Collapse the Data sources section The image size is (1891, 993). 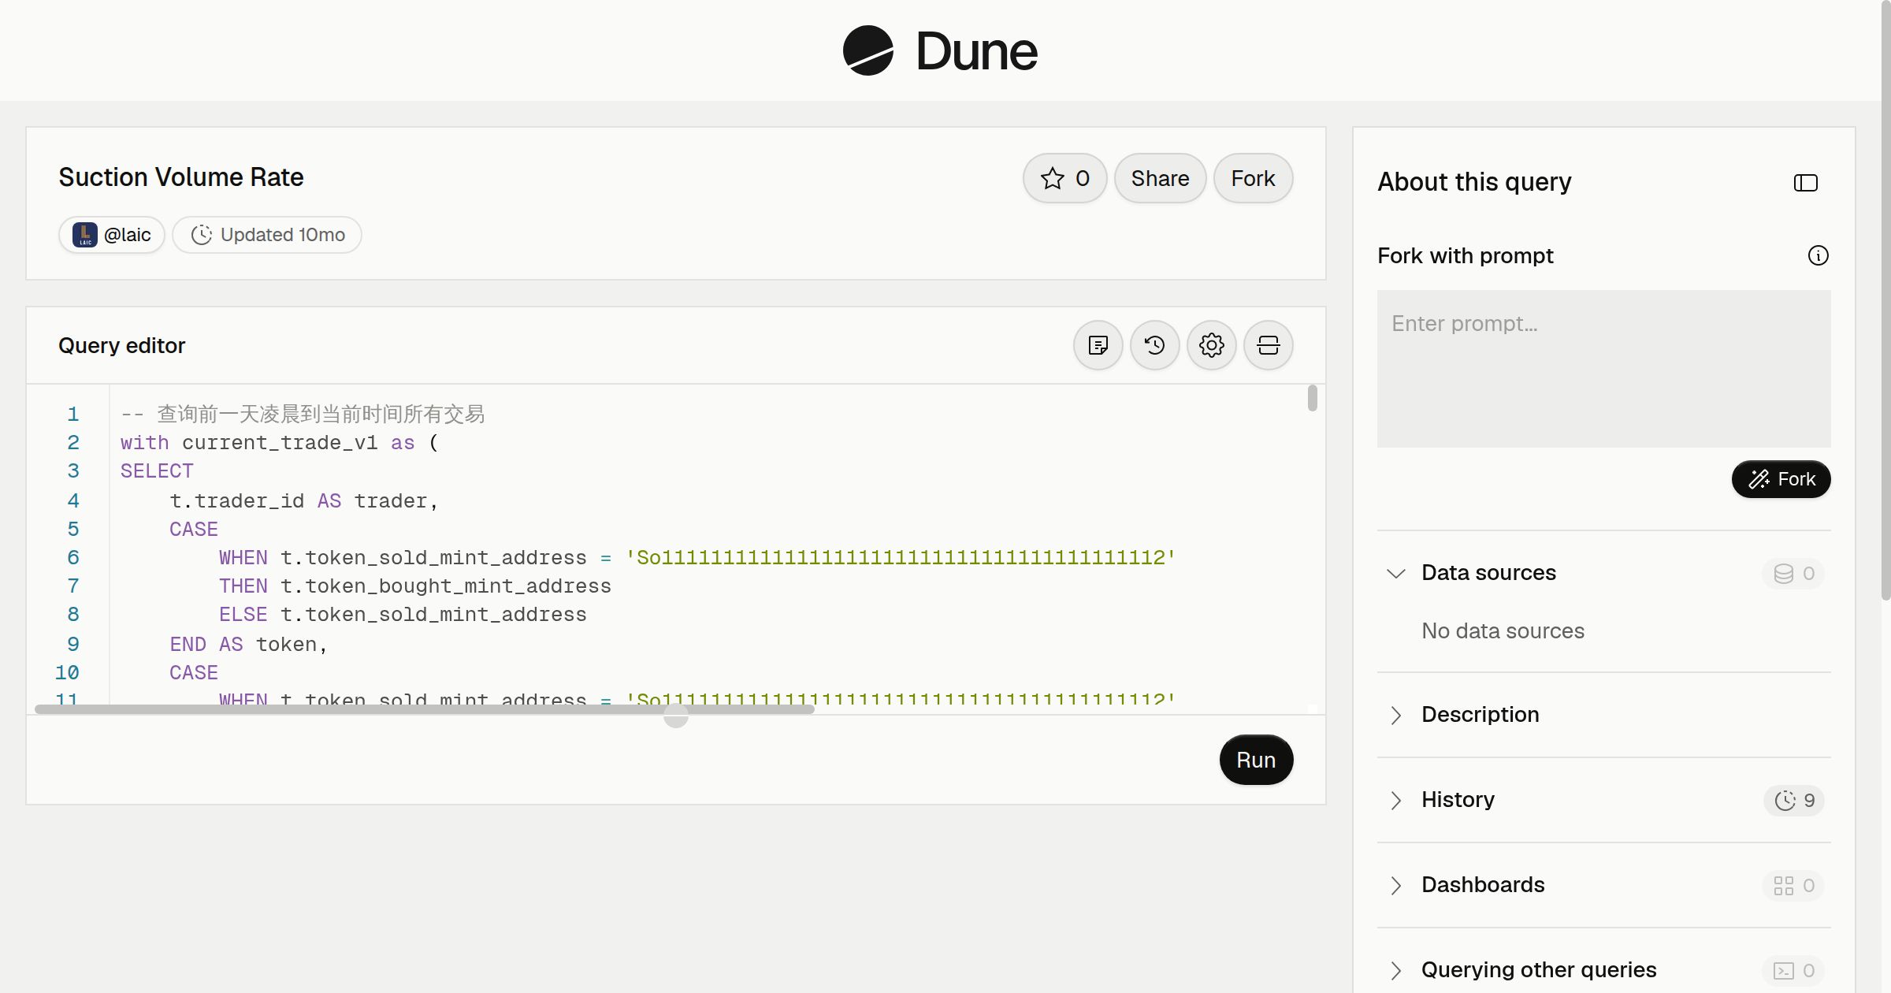pyautogui.click(x=1396, y=573)
